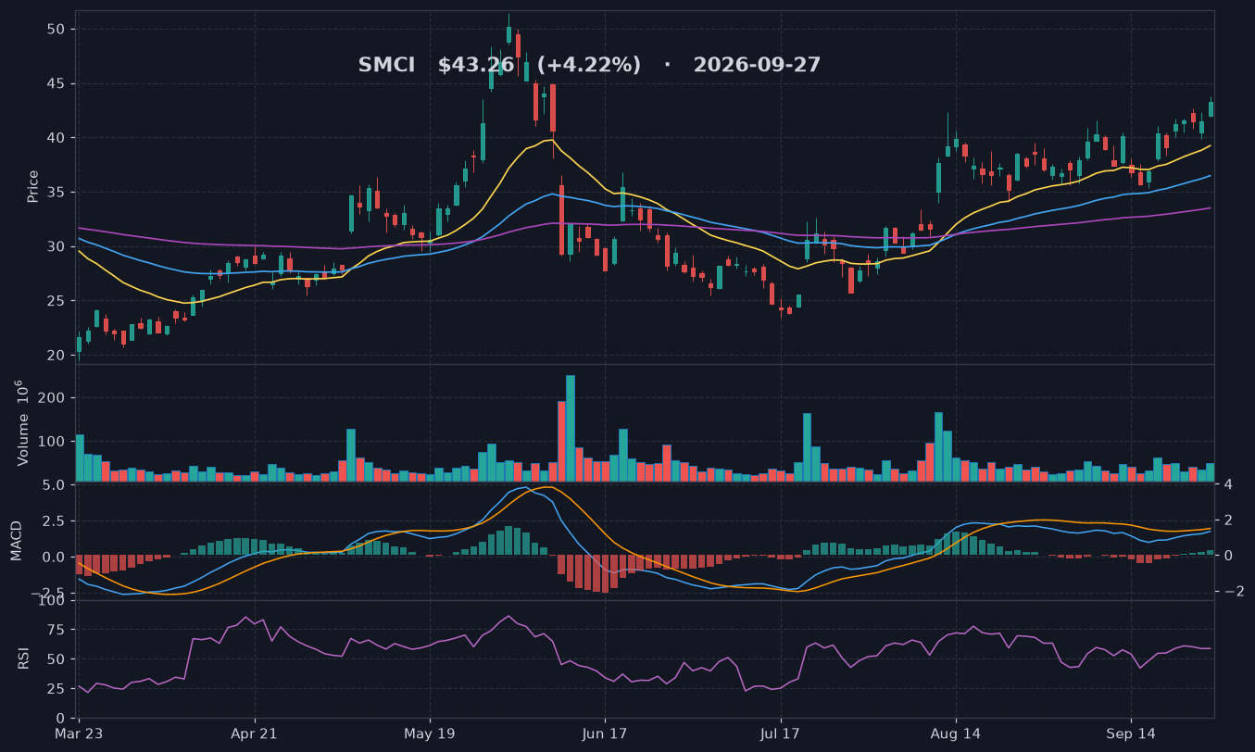Click the 50 tick on Price axis
Viewport: 1255px width, 752px height.
(56, 30)
